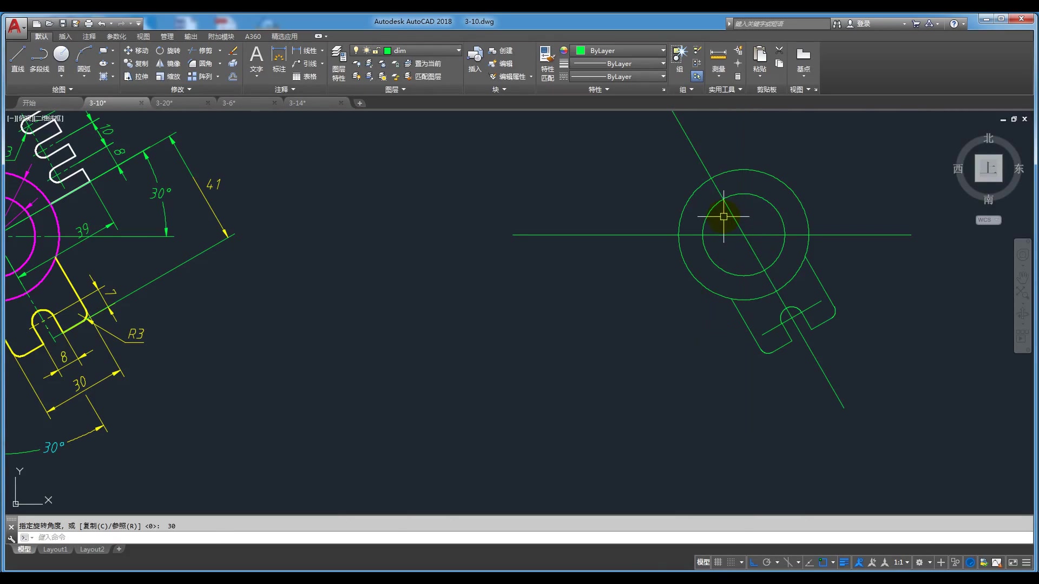Toggle ortho mode in status bar
Viewport: 1039px width, 584px height.
tap(753, 562)
